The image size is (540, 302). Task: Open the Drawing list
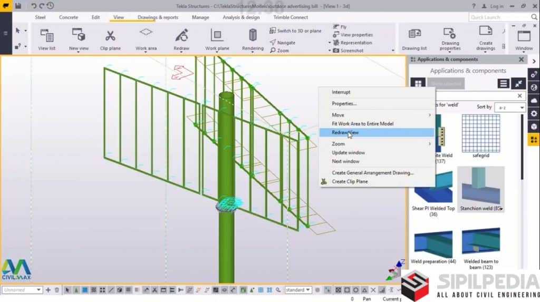tap(414, 36)
